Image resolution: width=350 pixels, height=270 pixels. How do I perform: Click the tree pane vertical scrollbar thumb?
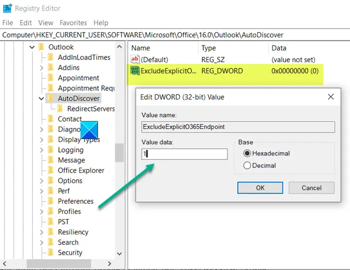pyautogui.click(x=119, y=152)
